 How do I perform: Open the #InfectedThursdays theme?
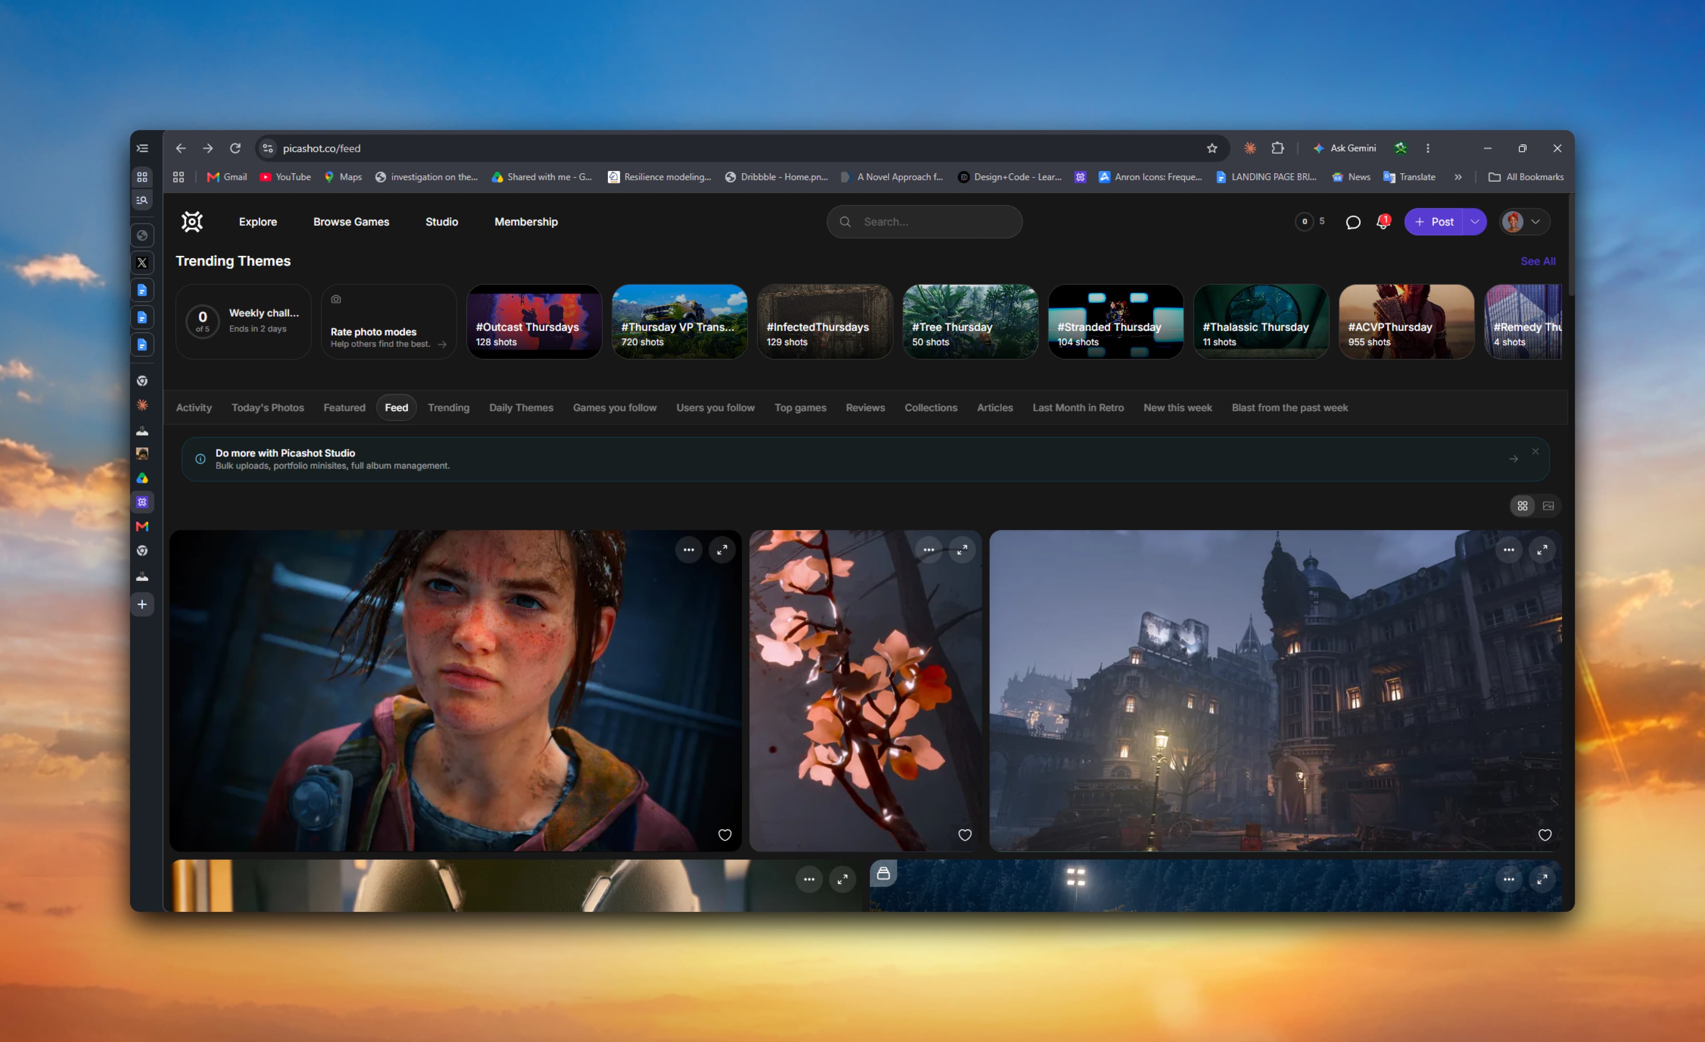(x=825, y=322)
